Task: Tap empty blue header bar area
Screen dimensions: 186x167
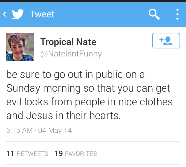Action: tap(103, 14)
